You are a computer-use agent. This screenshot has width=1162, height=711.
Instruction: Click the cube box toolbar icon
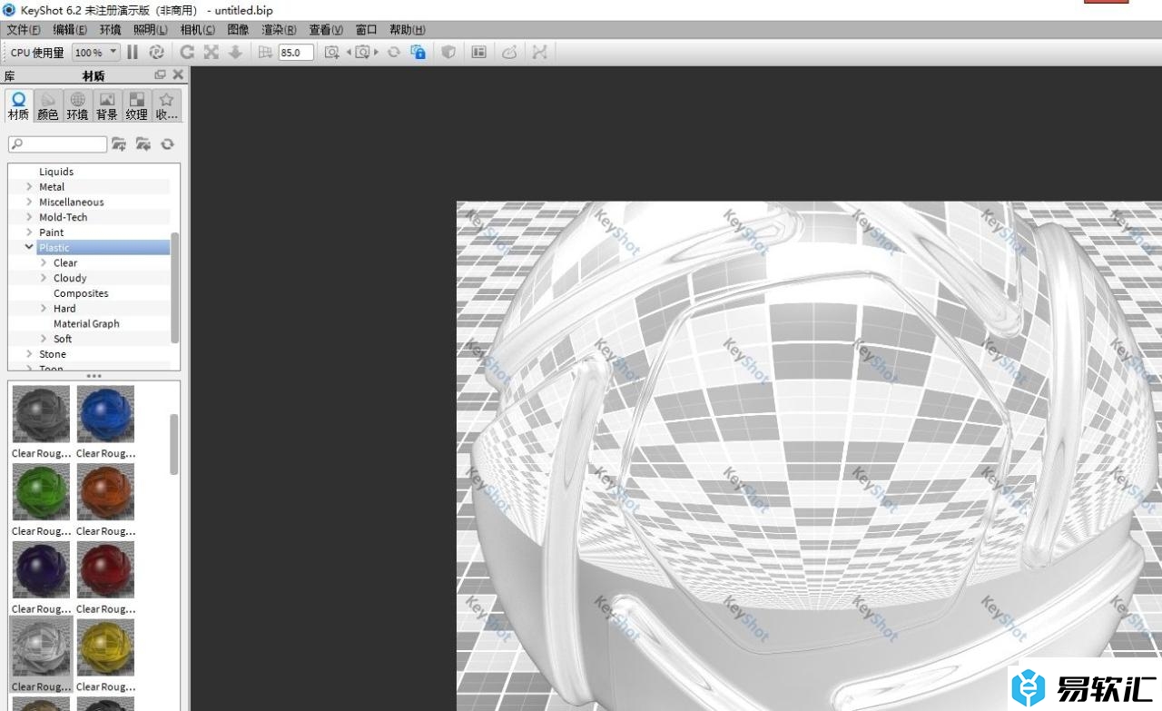(x=448, y=53)
